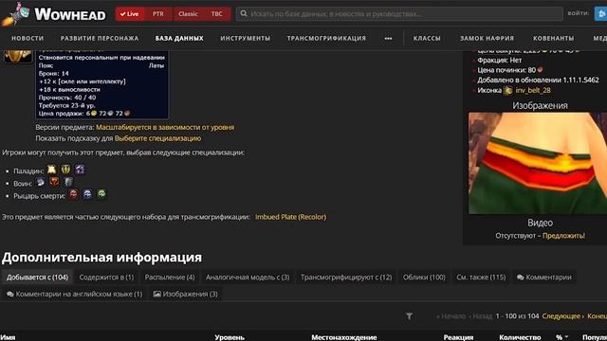The image size is (607, 341).
Task: Select the Добывается с (104) tab
Action: 37,278
